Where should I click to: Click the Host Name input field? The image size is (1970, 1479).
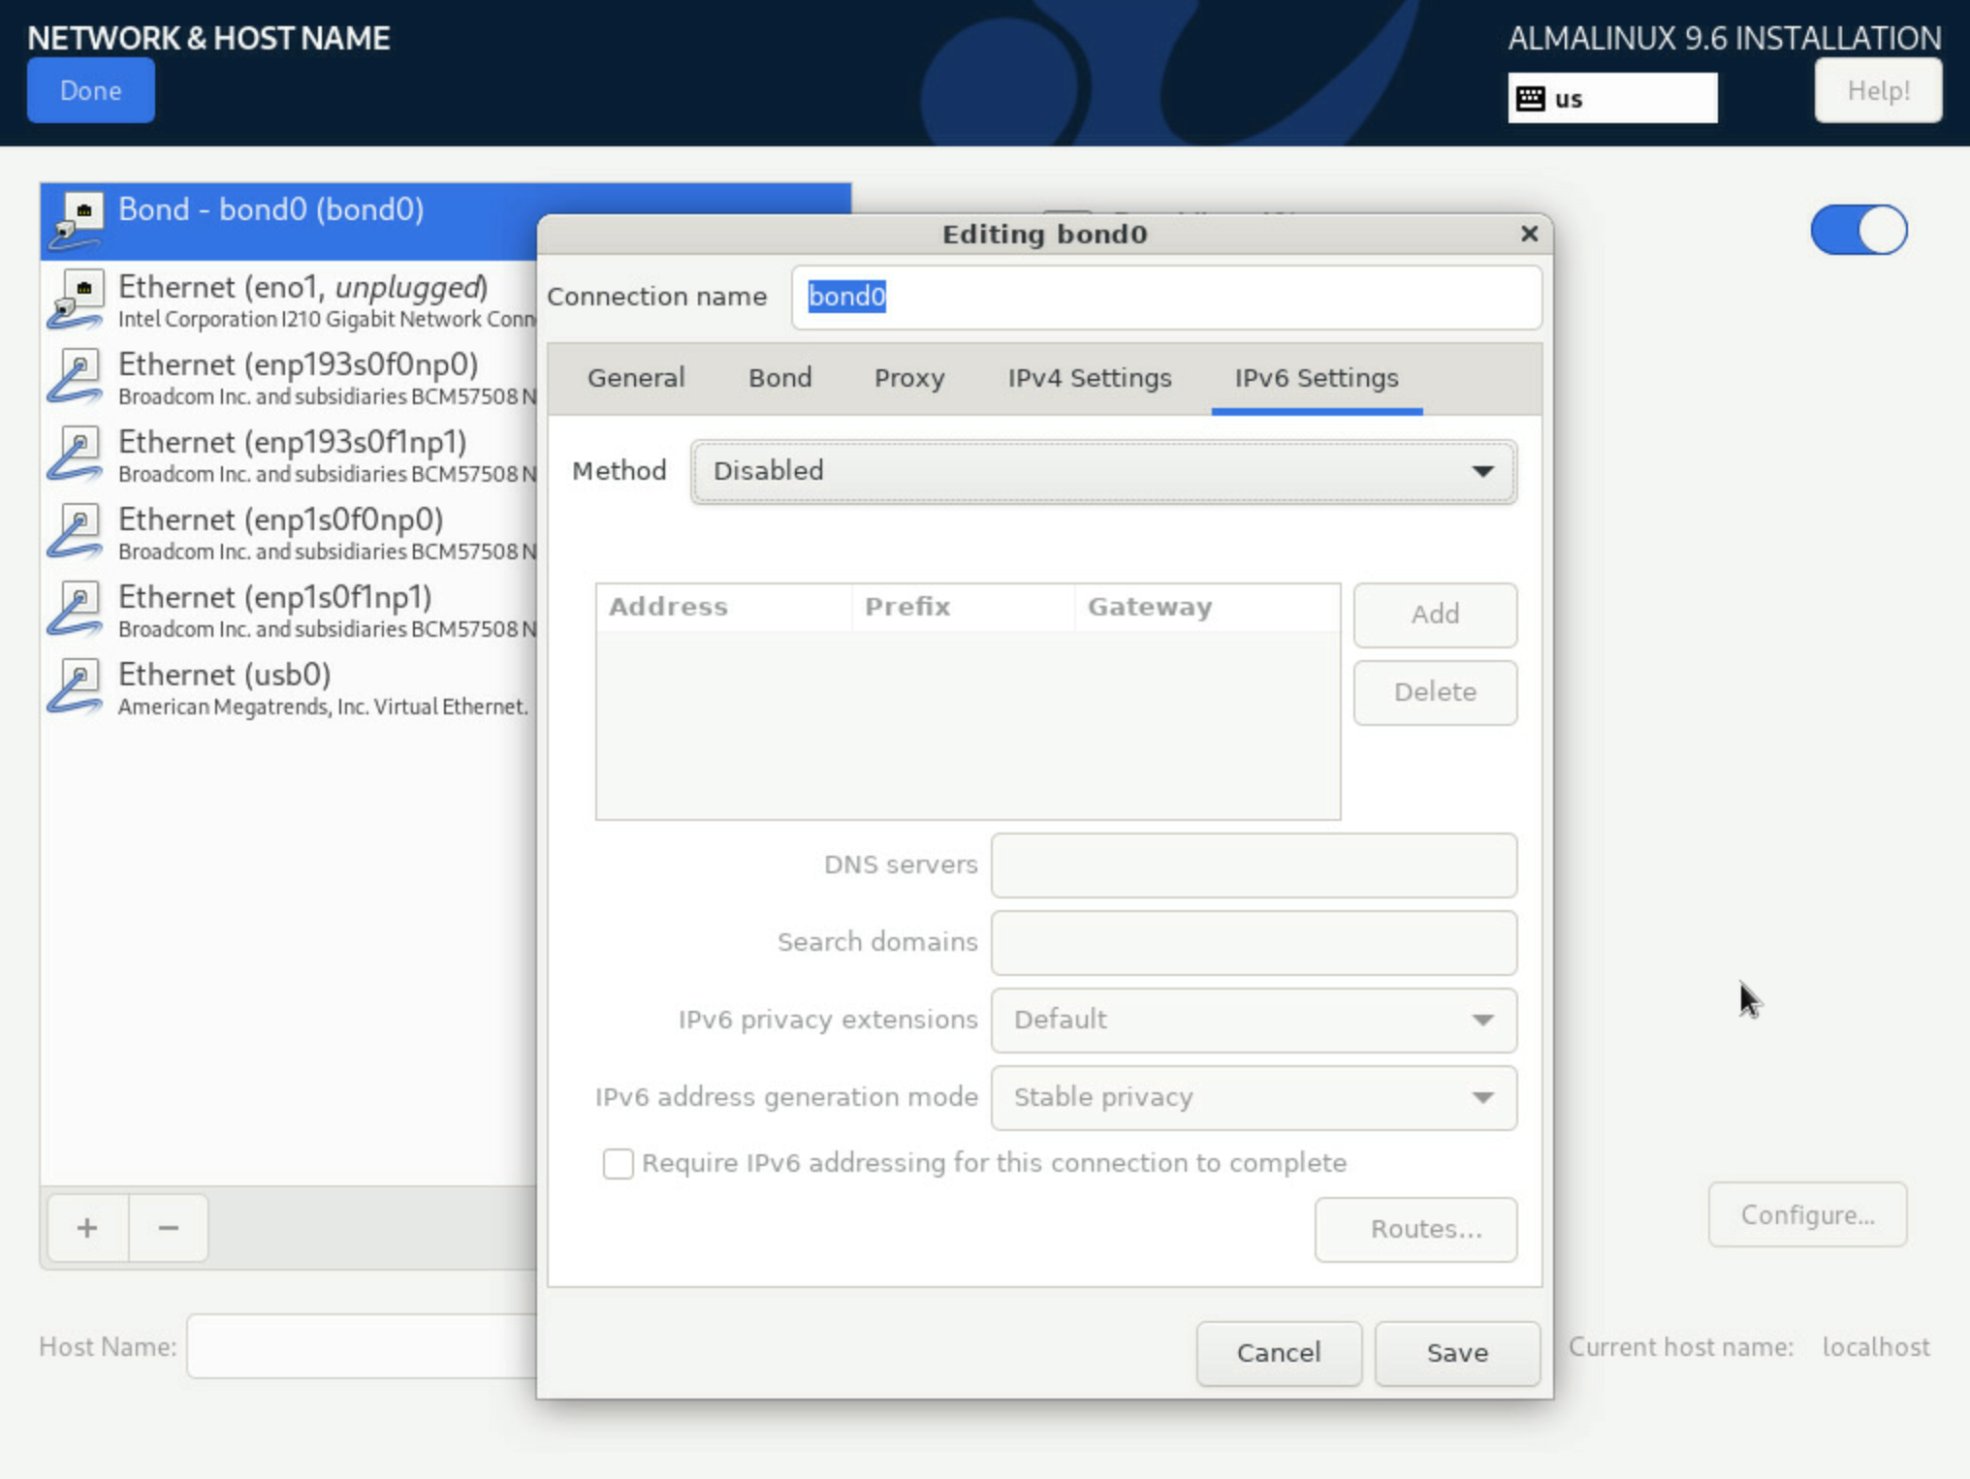click(x=363, y=1346)
